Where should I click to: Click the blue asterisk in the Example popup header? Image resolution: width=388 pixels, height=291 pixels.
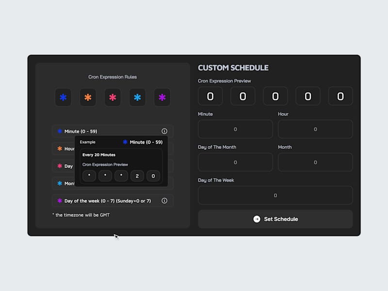tap(125, 142)
